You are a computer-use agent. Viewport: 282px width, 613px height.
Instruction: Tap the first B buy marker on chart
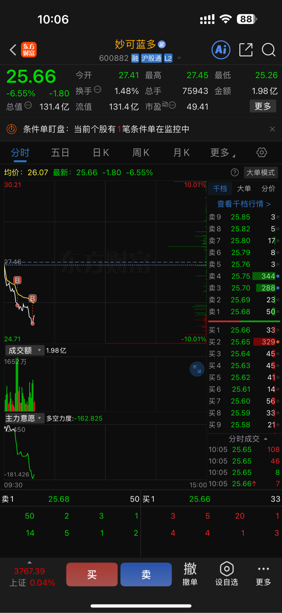[x=17, y=280]
